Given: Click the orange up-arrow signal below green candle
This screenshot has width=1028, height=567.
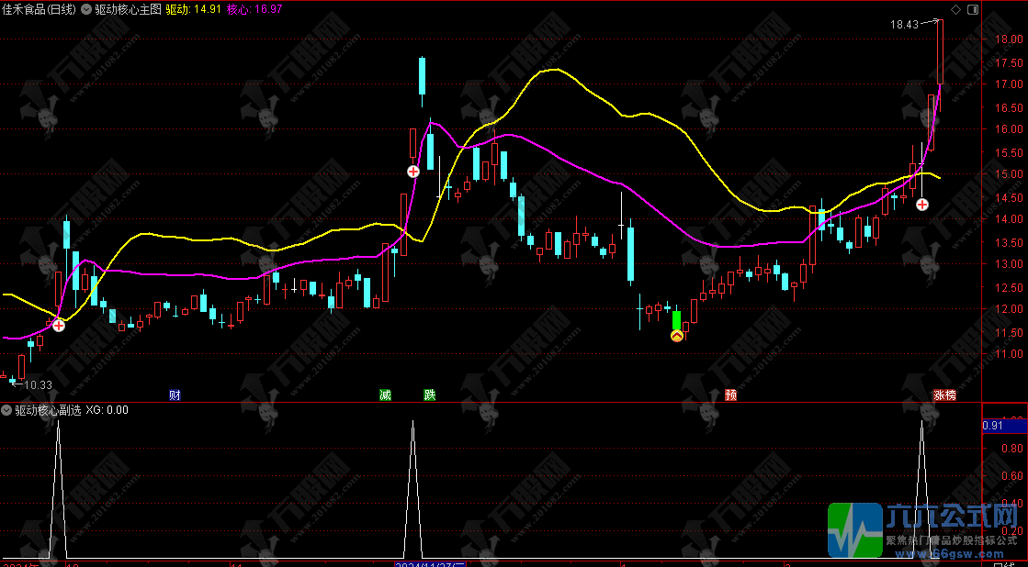Looking at the screenshot, I should [677, 337].
